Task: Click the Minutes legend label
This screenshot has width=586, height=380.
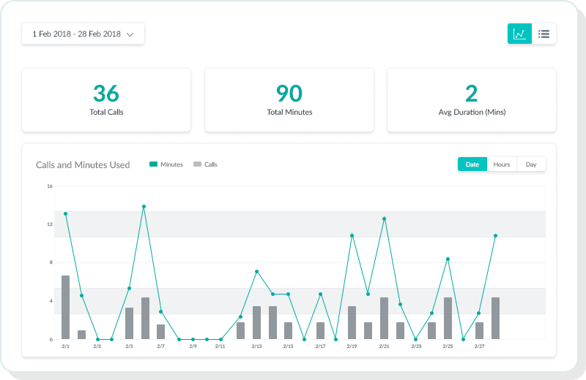Action: 171,164
